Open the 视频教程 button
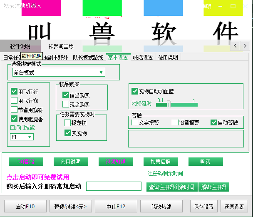The image size is (253, 217). [116, 162]
